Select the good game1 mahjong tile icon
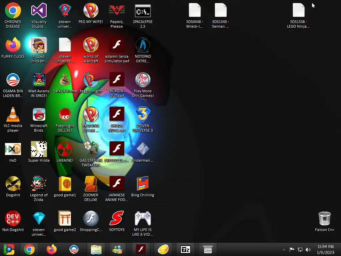The height and width of the screenshot is (256, 341). [65, 187]
